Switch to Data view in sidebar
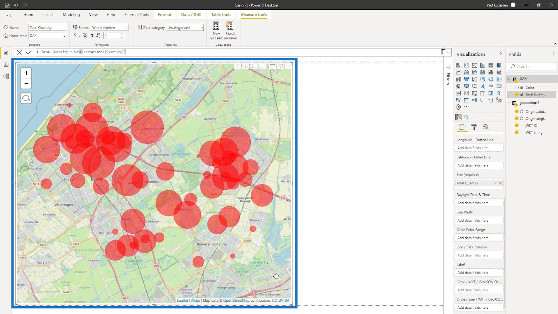Image resolution: width=558 pixels, height=314 pixels. coord(6,65)
